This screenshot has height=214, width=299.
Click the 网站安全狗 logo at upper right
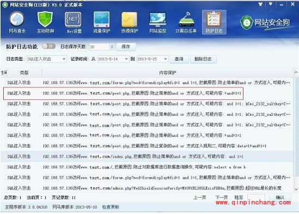[265, 23]
